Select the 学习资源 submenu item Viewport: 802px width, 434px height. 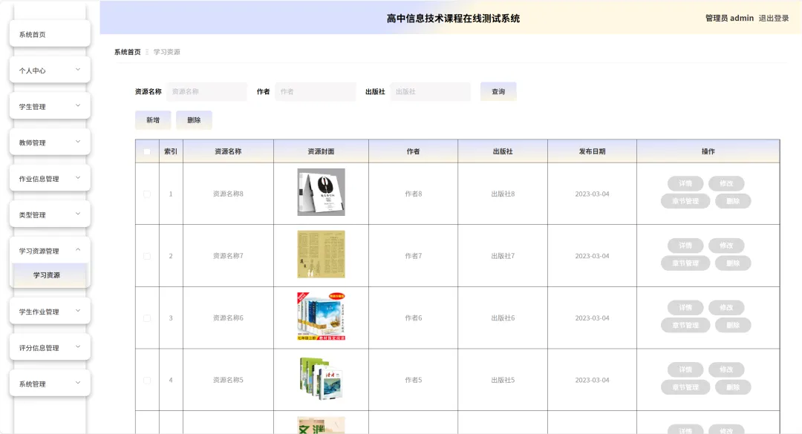(50, 275)
